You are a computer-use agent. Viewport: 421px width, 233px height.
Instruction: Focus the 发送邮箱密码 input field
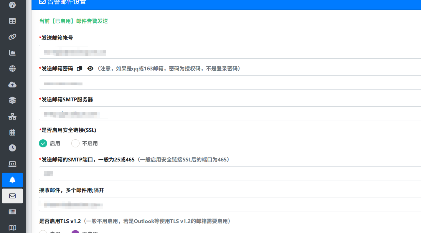click(x=230, y=82)
